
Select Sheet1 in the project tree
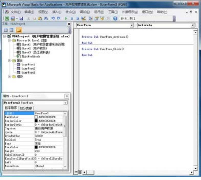tap(41, 44)
